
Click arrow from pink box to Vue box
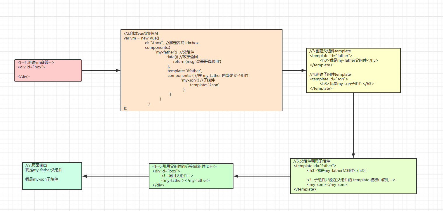(101, 70)
